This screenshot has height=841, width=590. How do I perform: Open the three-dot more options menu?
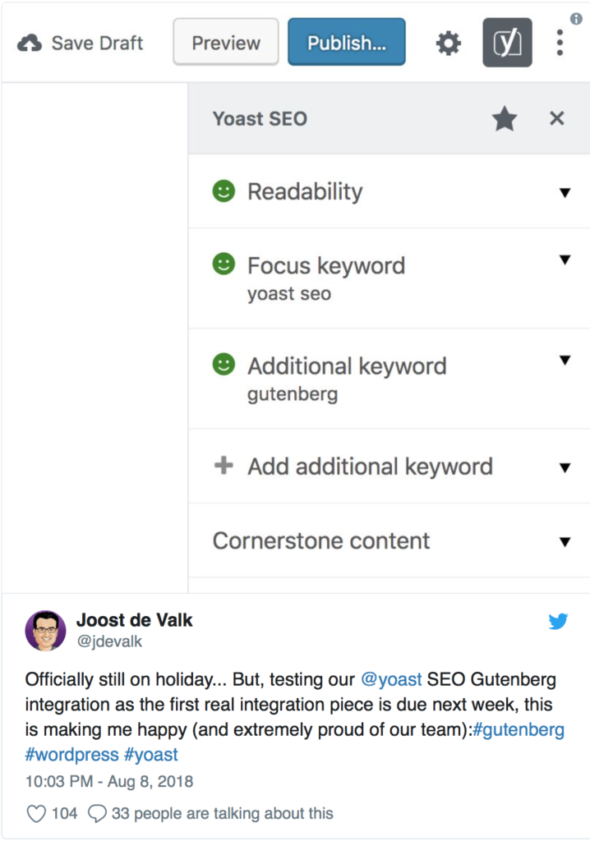(560, 43)
